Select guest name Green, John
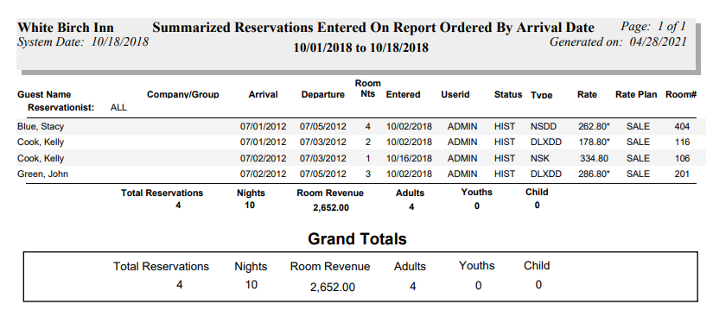This screenshot has width=713, height=323. 42,174
